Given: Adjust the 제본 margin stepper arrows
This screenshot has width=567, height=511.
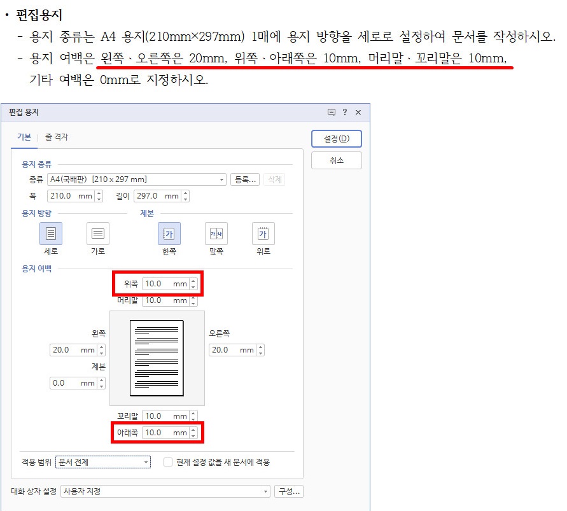Looking at the screenshot, I should click(x=102, y=383).
